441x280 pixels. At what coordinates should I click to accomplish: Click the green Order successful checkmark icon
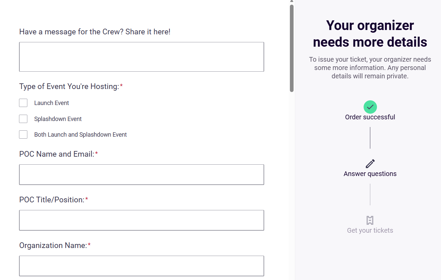tap(370, 107)
